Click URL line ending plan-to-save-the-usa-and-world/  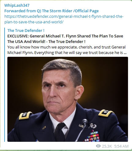34,22
